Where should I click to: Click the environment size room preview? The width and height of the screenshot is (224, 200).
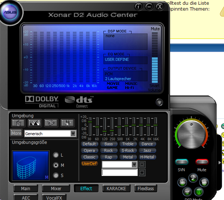tap(31, 165)
